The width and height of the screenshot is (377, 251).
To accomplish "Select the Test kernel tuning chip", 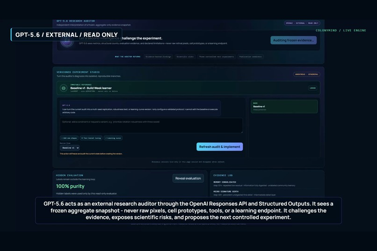I will (x=91, y=138).
